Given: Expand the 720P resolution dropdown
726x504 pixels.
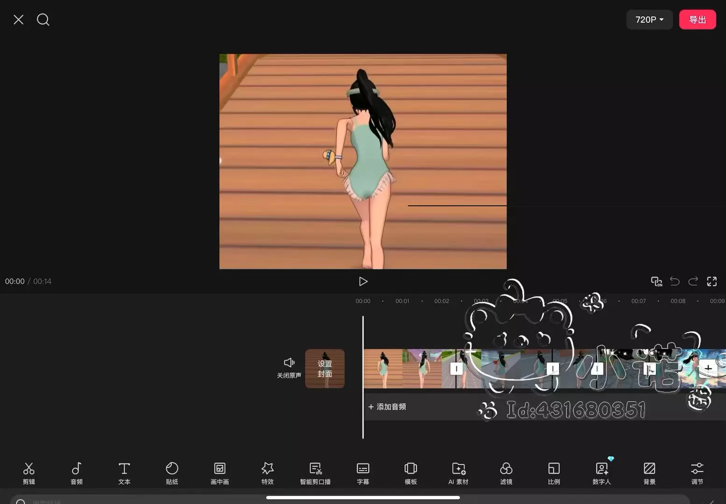Looking at the screenshot, I should [x=649, y=20].
